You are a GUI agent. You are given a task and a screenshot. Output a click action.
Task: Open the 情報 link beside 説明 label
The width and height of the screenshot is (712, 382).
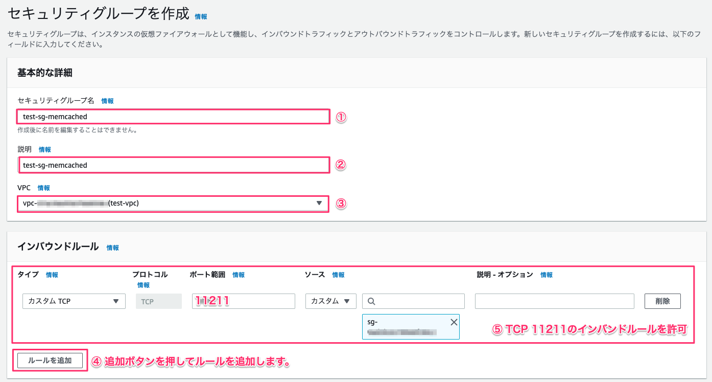tap(44, 149)
